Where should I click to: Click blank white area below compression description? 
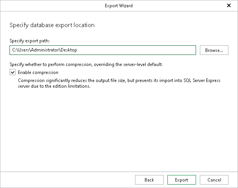(119, 130)
